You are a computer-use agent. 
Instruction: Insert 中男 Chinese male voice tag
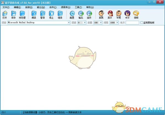click(119, 15)
